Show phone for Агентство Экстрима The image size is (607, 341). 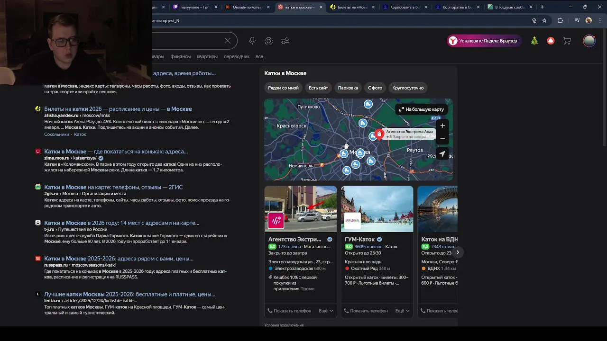[x=289, y=311]
